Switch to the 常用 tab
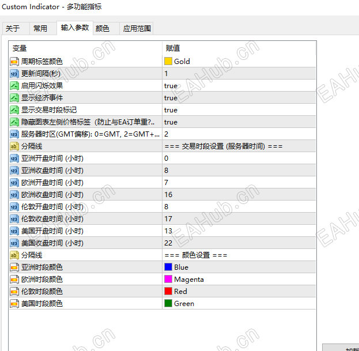359x351 pixels. click(43, 29)
